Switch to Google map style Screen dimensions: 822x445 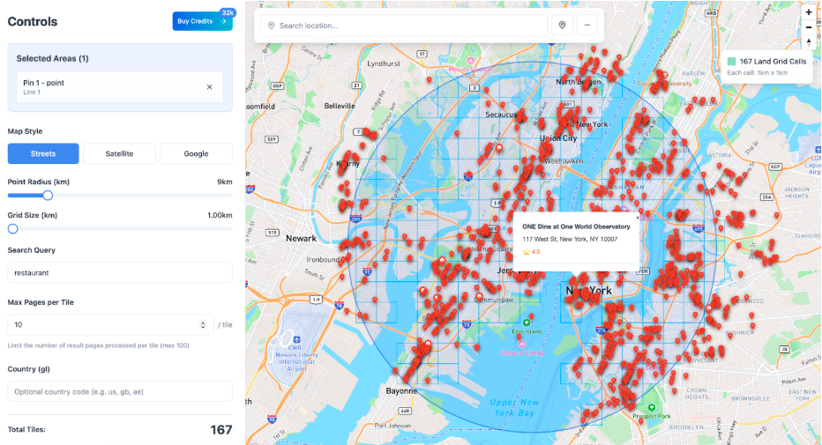coord(196,153)
